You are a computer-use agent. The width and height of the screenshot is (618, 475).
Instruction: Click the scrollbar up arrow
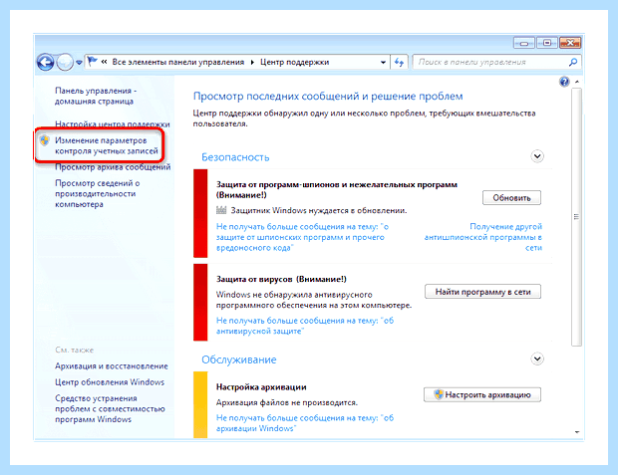pos(576,82)
